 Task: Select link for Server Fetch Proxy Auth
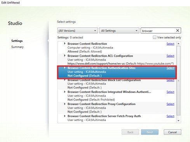(170, 116)
